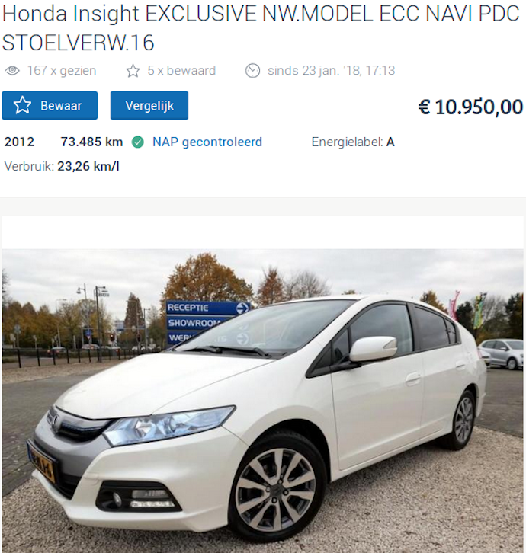Click the eye icon next to 167 x gezien

(12, 71)
